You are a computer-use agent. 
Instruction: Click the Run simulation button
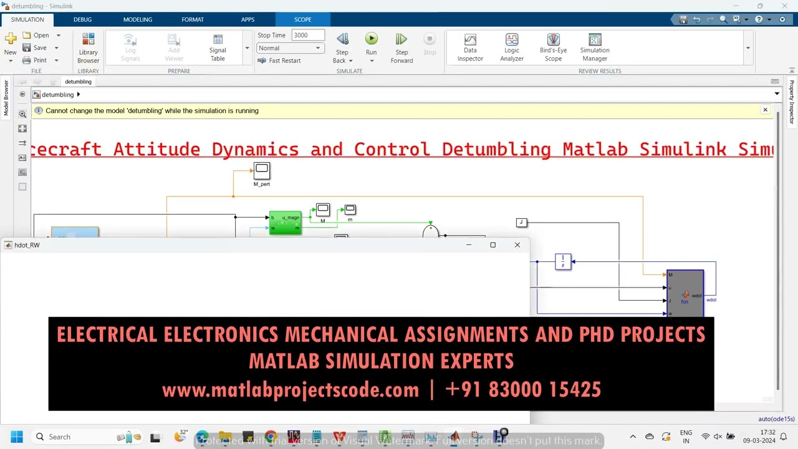371,40
